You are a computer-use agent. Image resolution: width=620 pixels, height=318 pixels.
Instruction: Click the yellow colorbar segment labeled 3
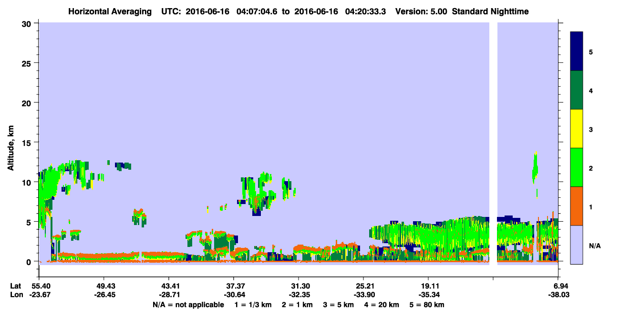pos(577,129)
